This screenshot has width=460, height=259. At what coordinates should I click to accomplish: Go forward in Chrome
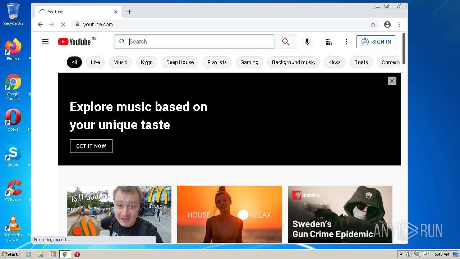pyautogui.click(x=52, y=24)
